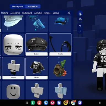Select the crying anime face head
The height and width of the screenshot is (106, 106).
(13, 45)
